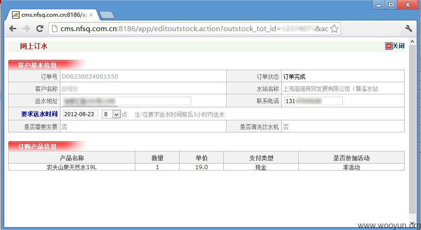Image resolution: width=421 pixels, height=230 pixels.
Task: Click the 单价 column header
Action: point(201,158)
